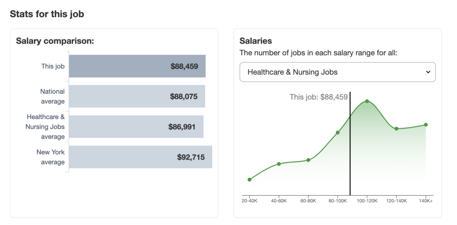Screen dimensions: 457x225
Task: Click the 80-100K data point
Action: 338,133
